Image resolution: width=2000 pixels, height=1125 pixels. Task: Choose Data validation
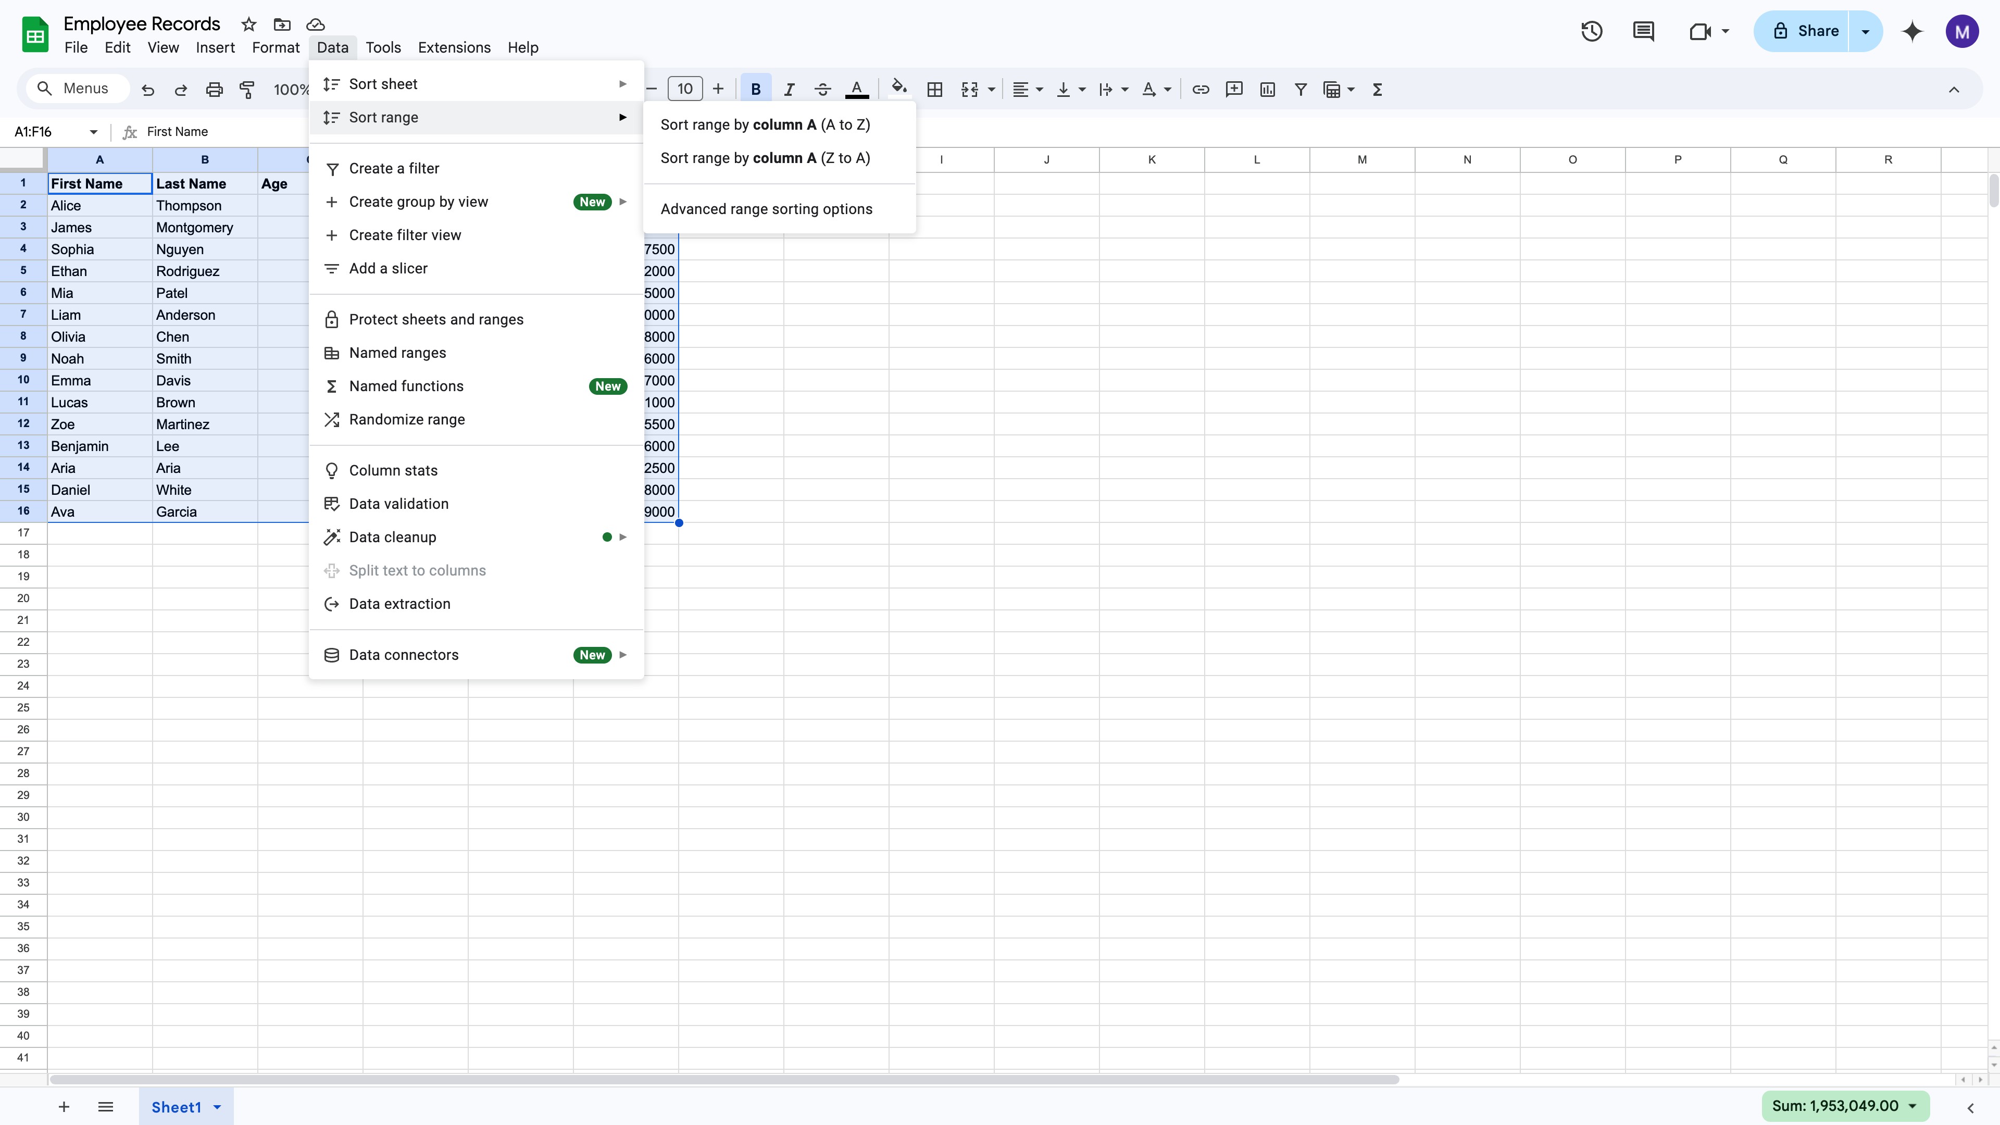[476, 504]
